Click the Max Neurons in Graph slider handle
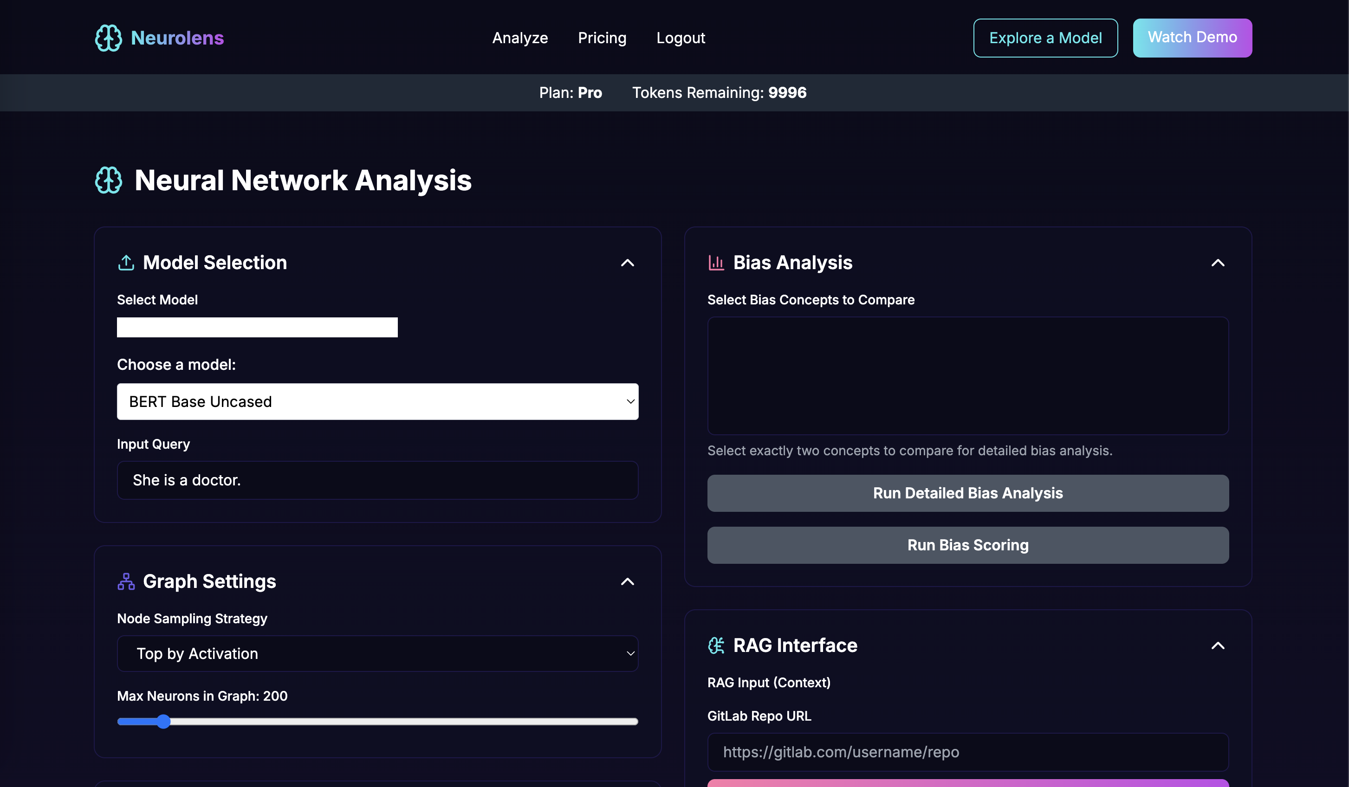This screenshot has width=1349, height=787. (x=163, y=722)
